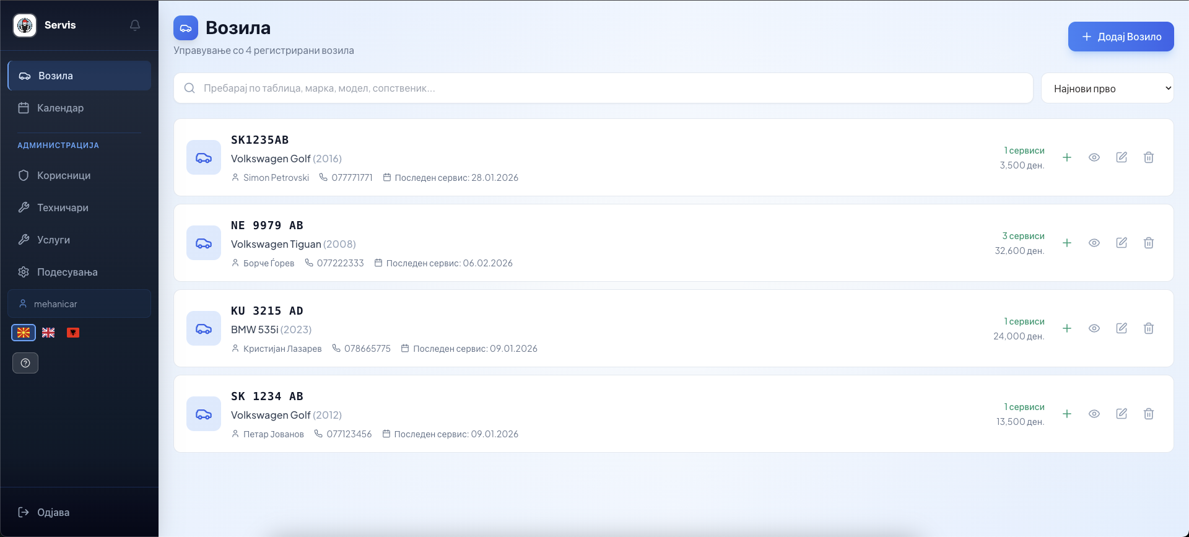1189x537 pixels.
Task: Go to Корисници administration page
Action: (x=79, y=175)
